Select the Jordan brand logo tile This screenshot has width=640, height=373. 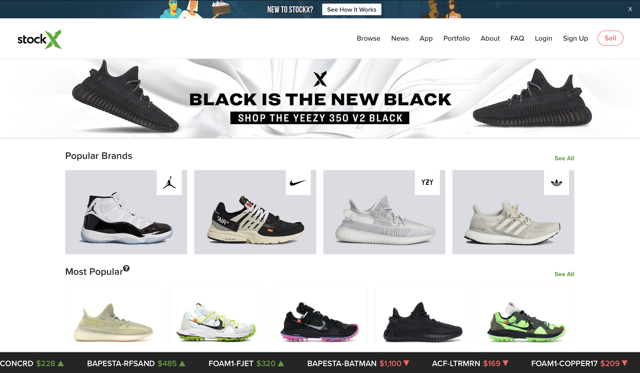click(x=169, y=182)
